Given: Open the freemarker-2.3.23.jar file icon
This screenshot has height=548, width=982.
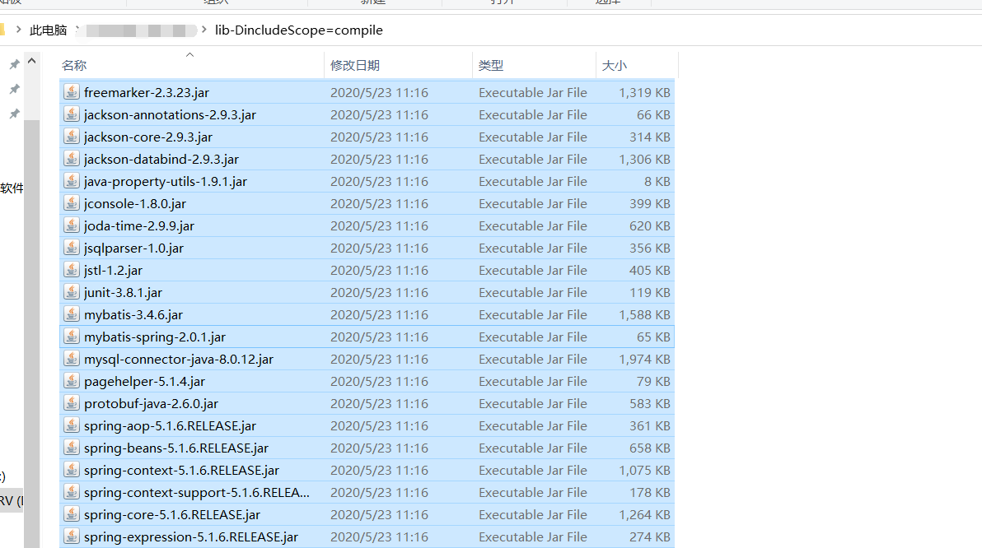Looking at the screenshot, I should point(72,92).
